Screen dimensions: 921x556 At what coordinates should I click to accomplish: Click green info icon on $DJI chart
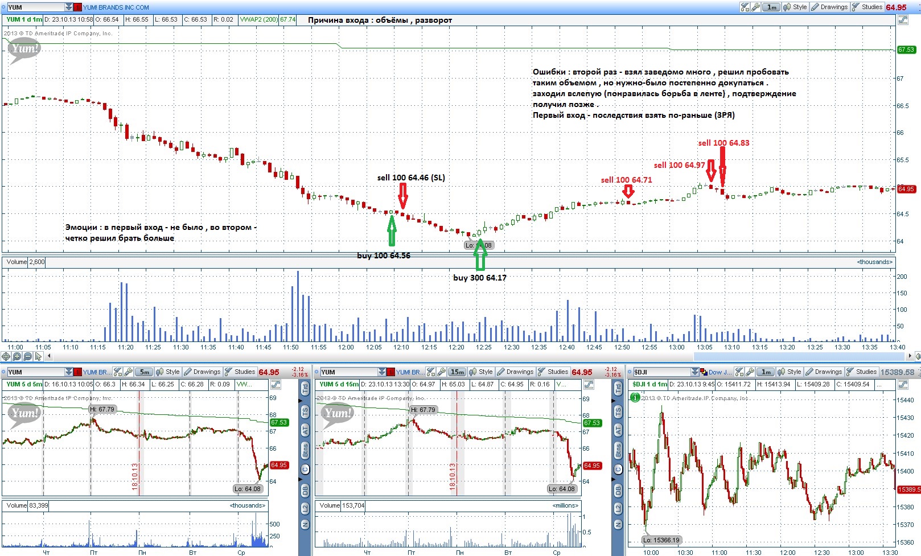(x=635, y=397)
